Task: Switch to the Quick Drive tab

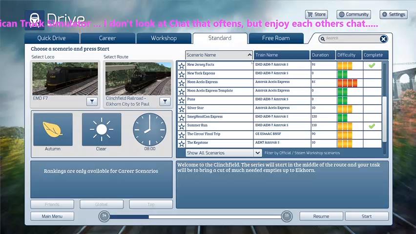Action: (x=52, y=38)
